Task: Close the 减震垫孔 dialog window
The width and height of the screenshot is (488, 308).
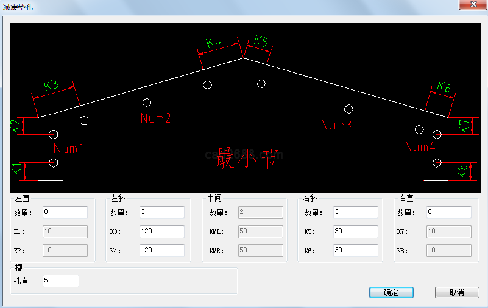Action: point(472,5)
